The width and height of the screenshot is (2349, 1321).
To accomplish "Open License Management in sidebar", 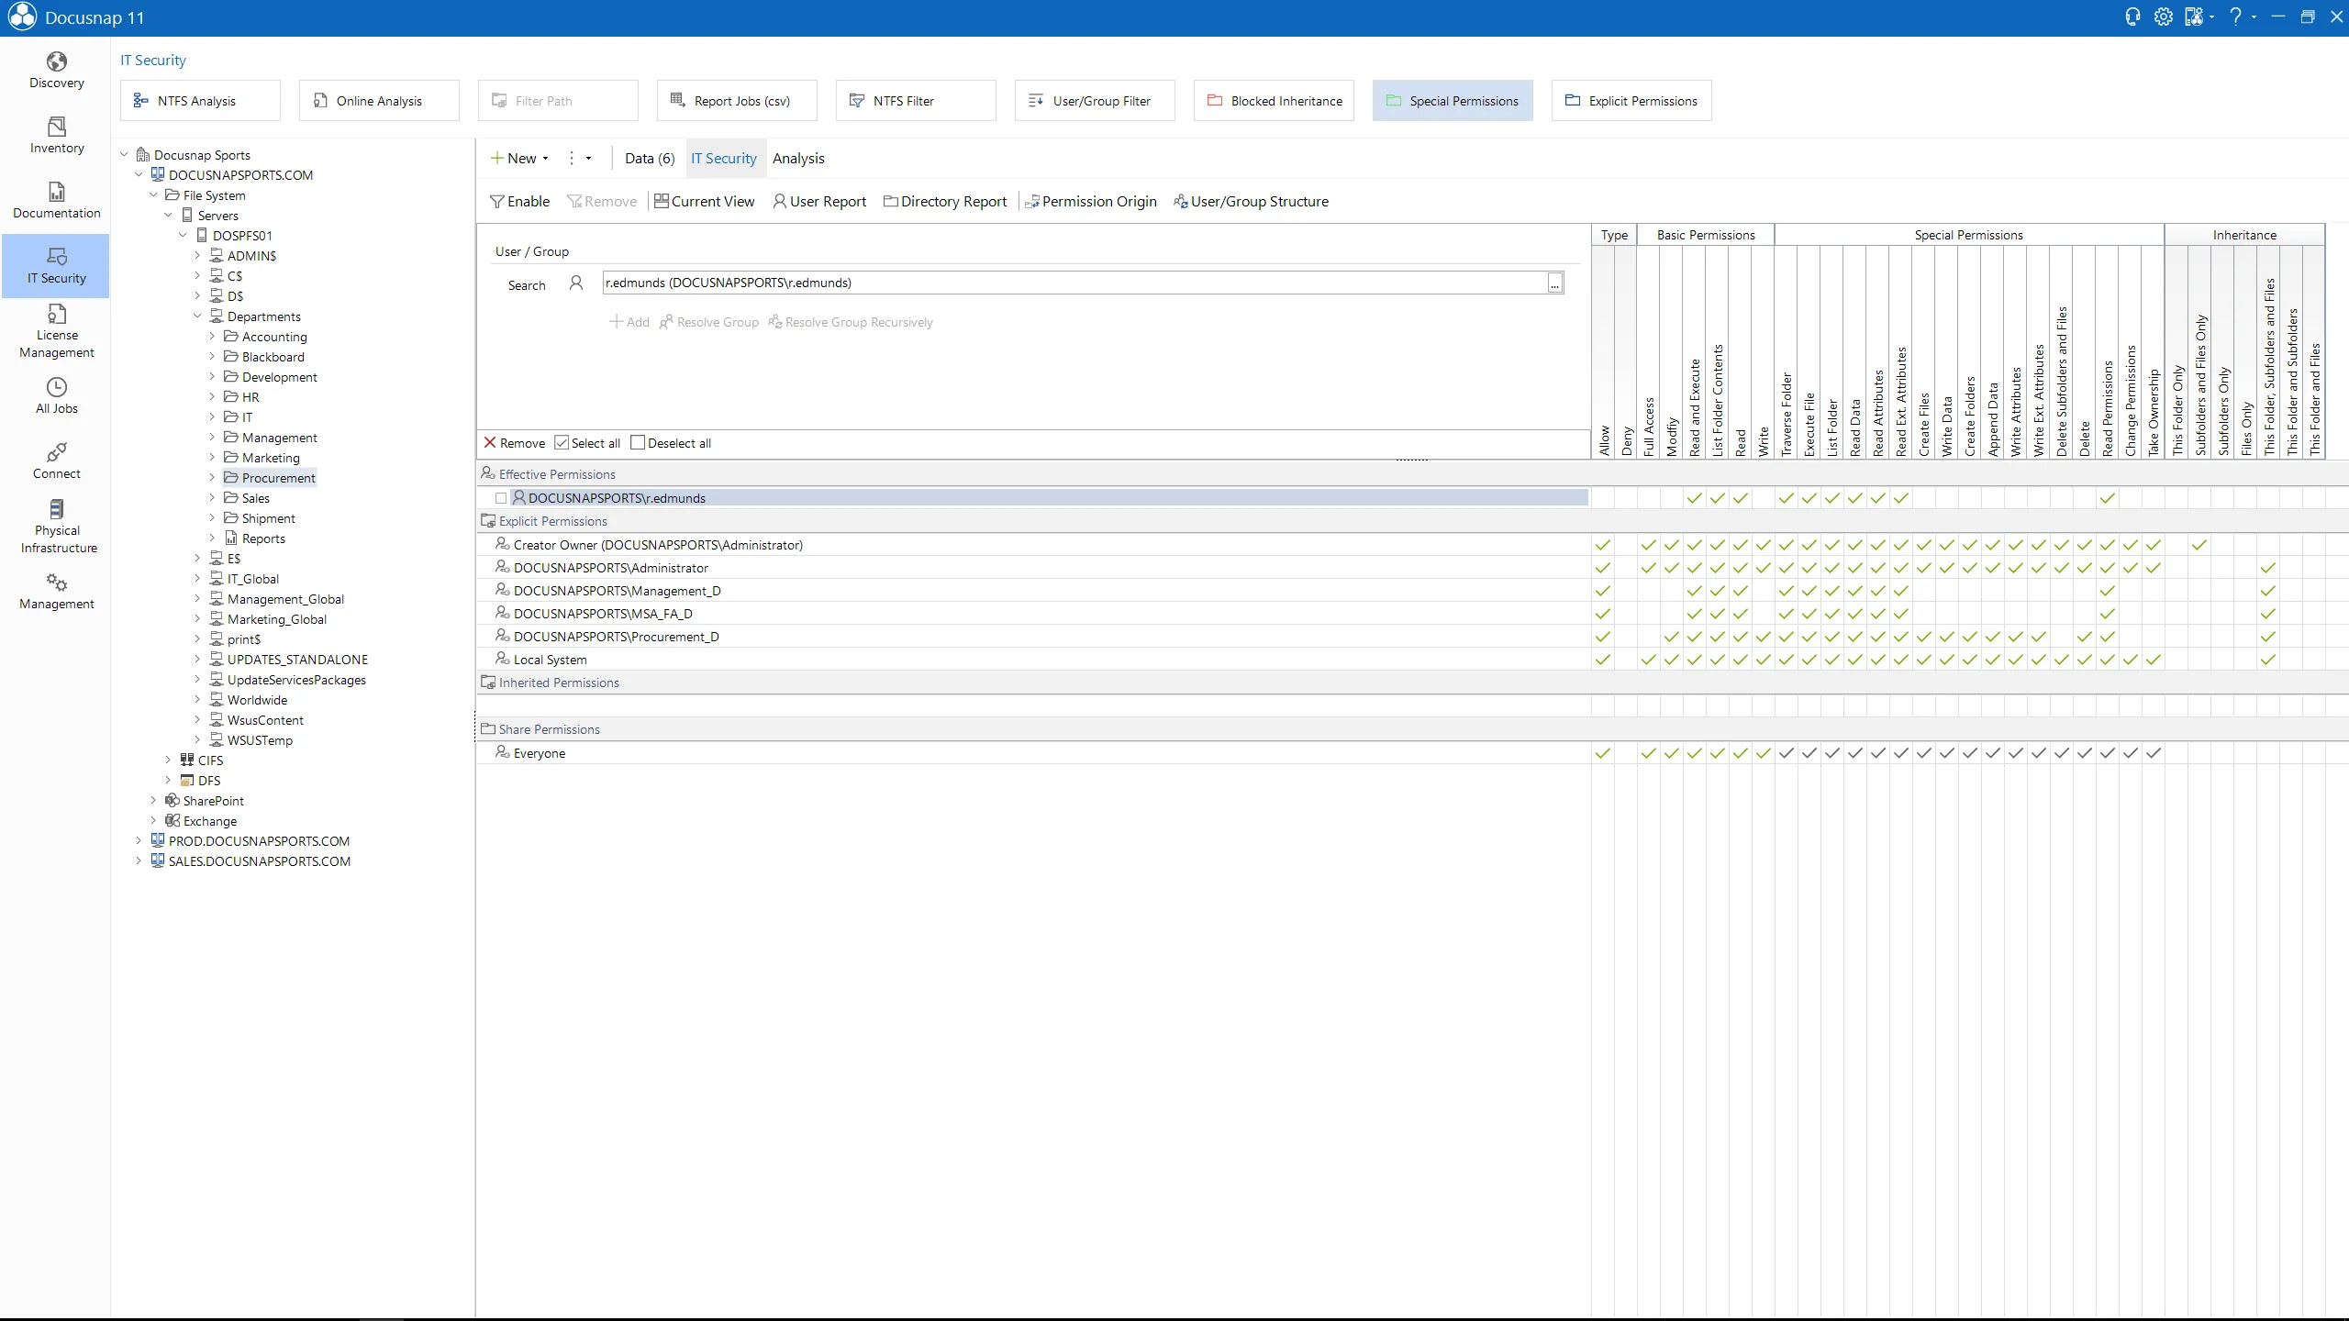I will pyautogui.click(x=56, y=331).
